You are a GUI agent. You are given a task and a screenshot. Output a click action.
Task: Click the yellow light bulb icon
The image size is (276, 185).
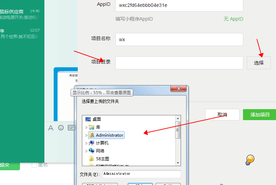point(250,160)
